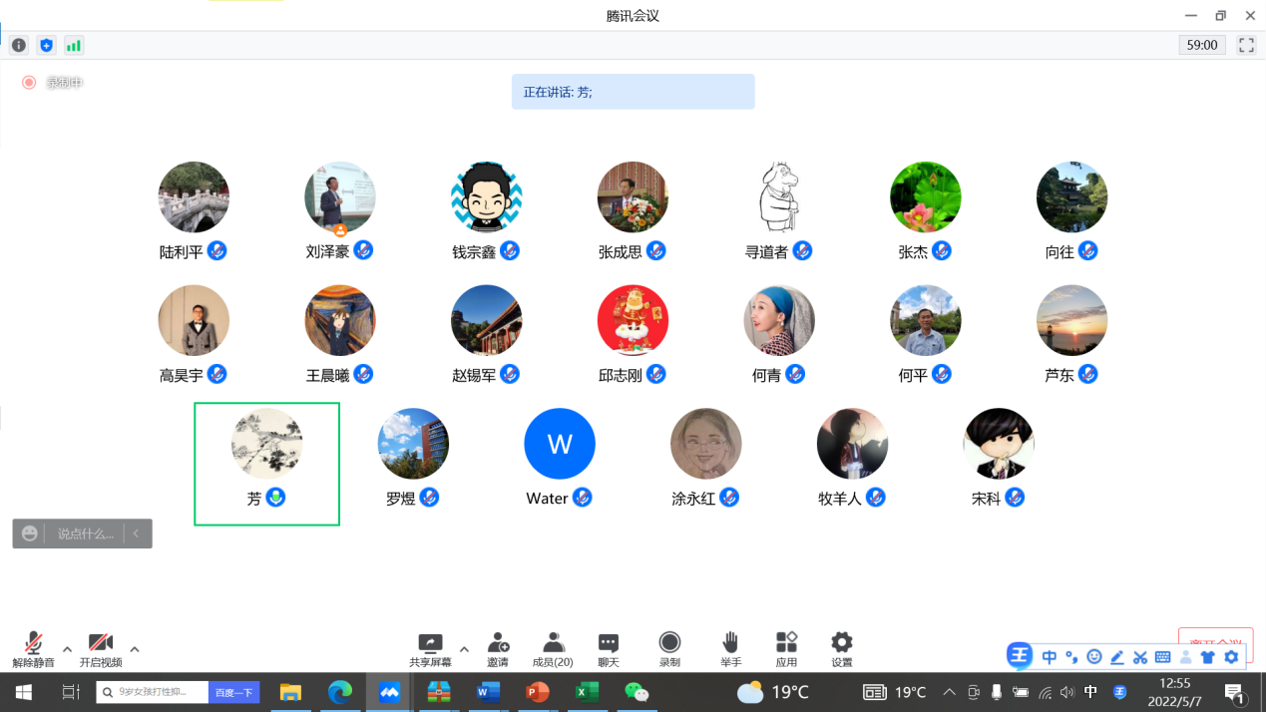Enter full screen mode
1266x712 pixels.
1246,45
